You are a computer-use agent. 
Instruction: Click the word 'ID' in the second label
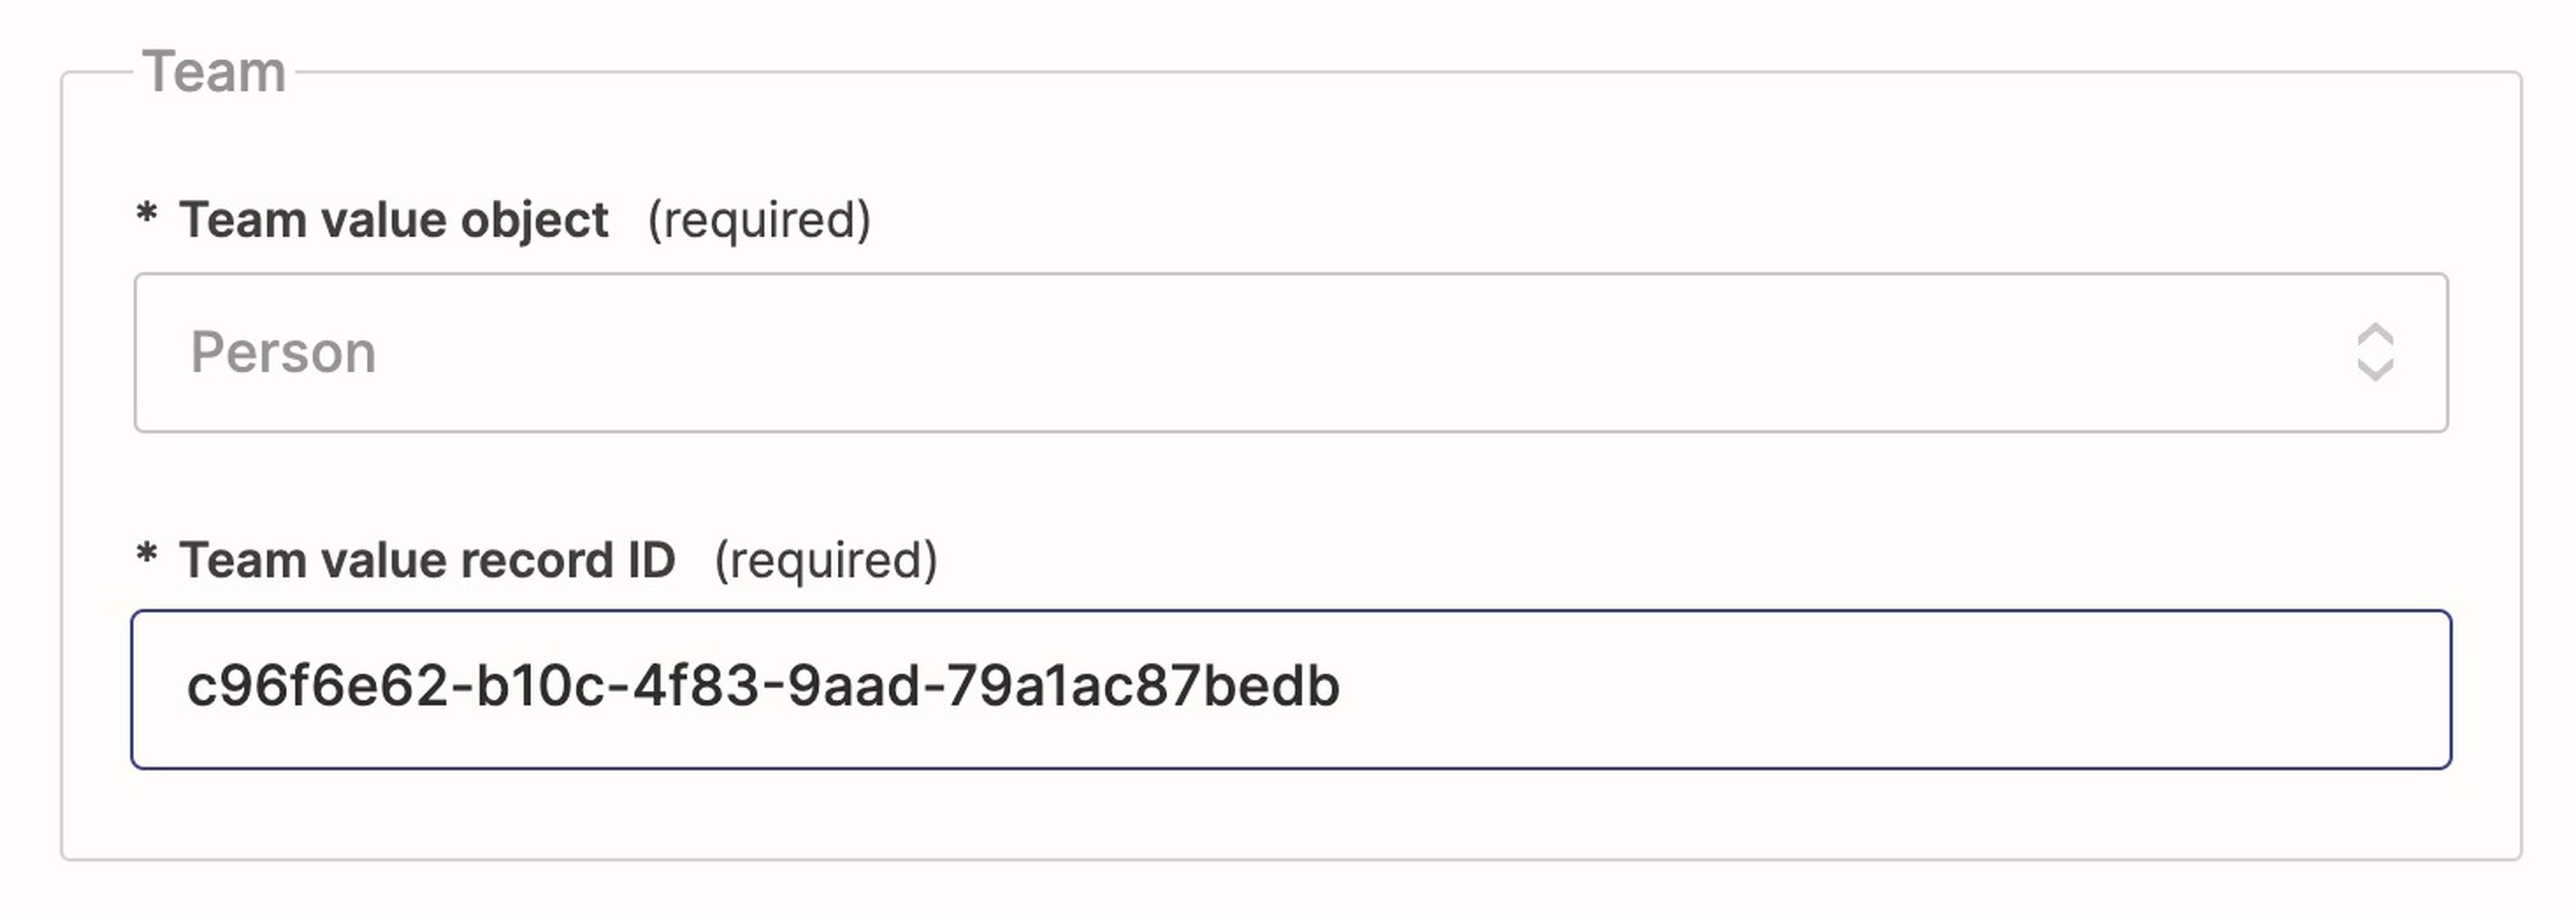pos(651,560)
